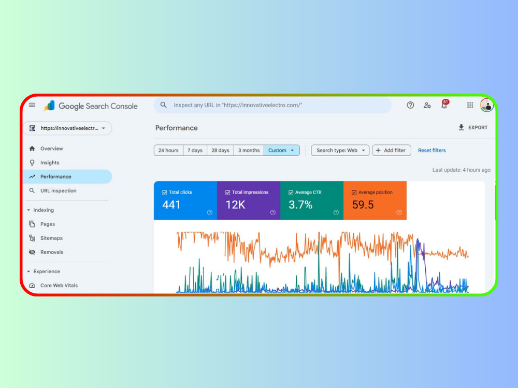Screen dimensions: 518x388
Task: Click the Insights lightbulb icon
Action: 32,162
